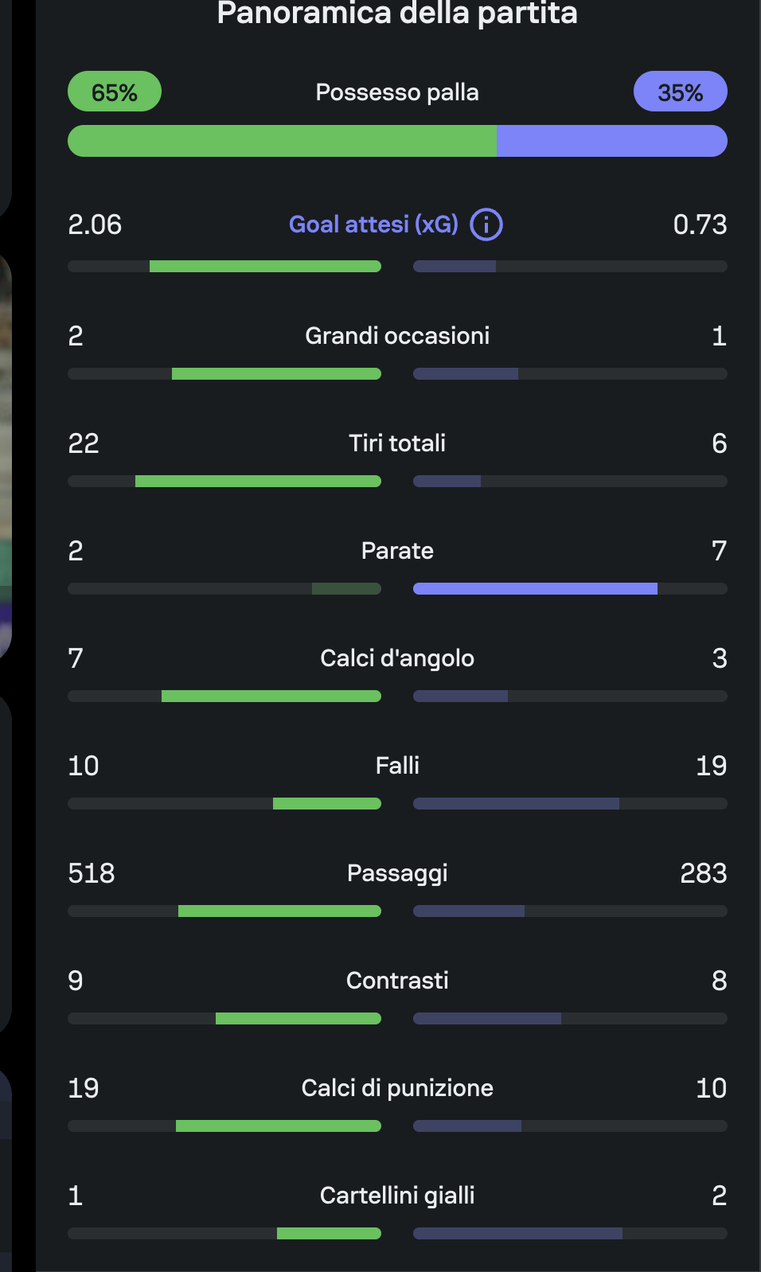Click the purple 35% possession badge
Image resolution: width=761 pixels, height=1272 pixels.
point(680,92)
